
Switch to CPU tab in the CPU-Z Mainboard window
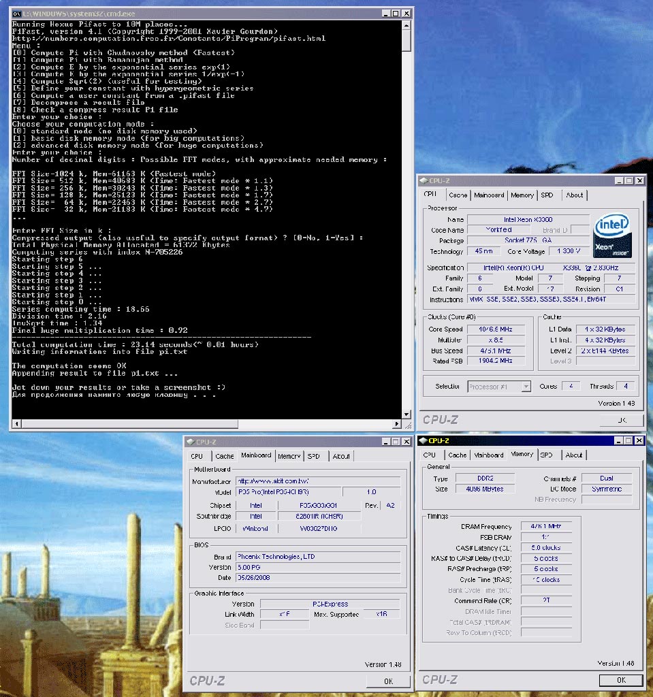point(197,456)
